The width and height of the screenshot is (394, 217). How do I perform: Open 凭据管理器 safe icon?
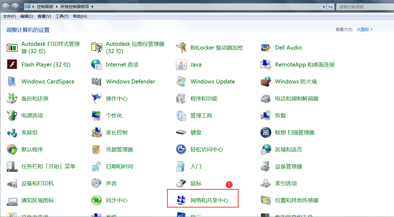[96, 149]
